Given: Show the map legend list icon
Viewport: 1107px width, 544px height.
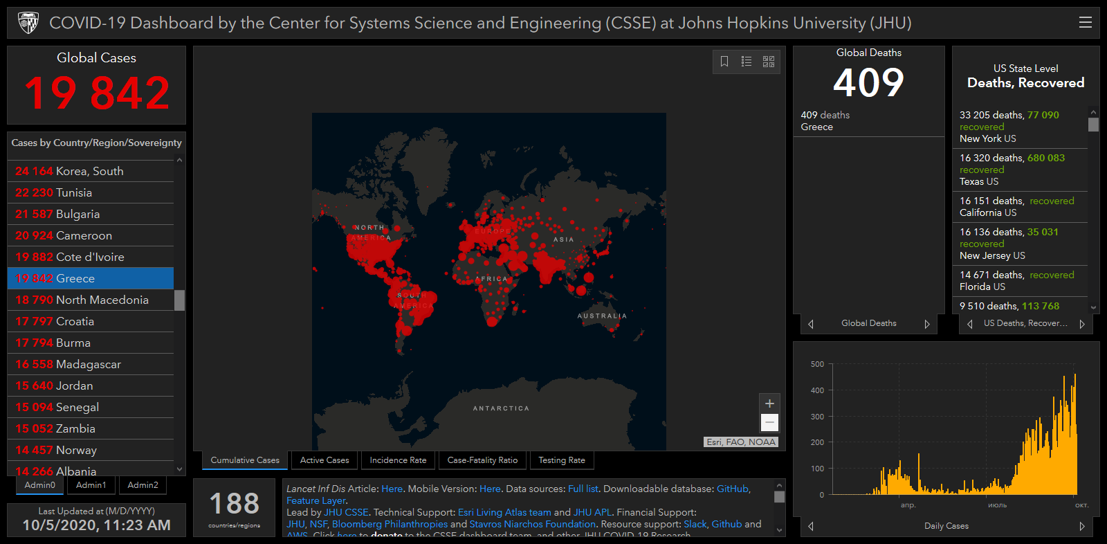Looking at the screenshot, I should coord(747,62).
